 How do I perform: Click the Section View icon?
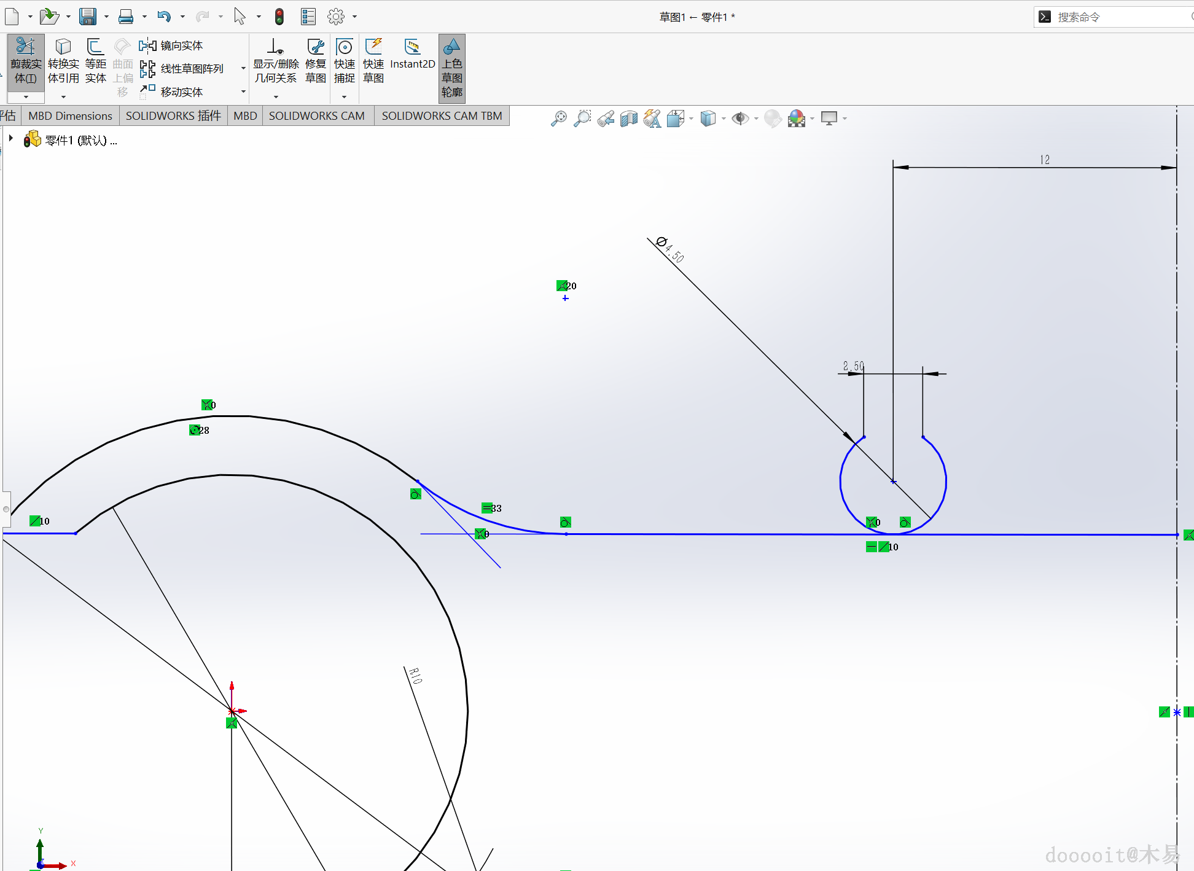pyautogui.click(x=629, y=118)
